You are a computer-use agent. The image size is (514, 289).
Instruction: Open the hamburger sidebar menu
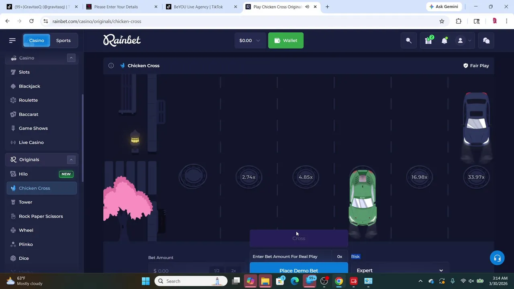[x=12, y=41]
